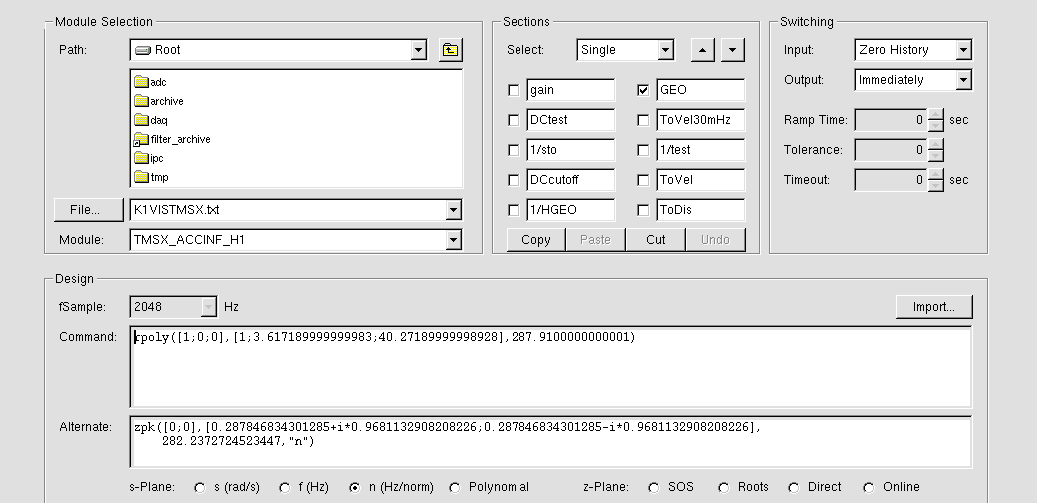Select the s (rad/s) radio button
This screenshot has height=503, width=1037.
tap(198, 487)
